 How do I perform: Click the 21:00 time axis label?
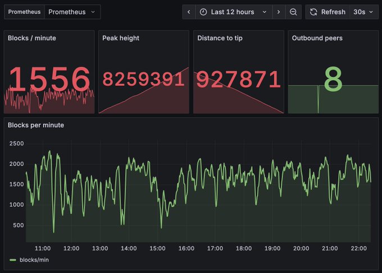click(330, 248)
